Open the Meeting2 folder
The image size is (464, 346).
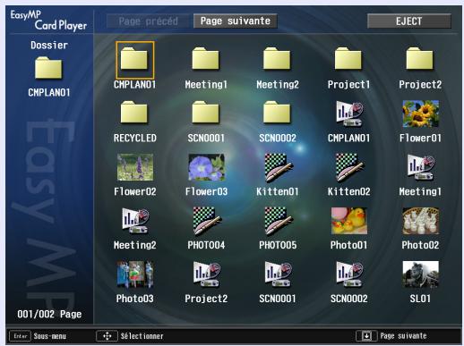click(277, 59)
